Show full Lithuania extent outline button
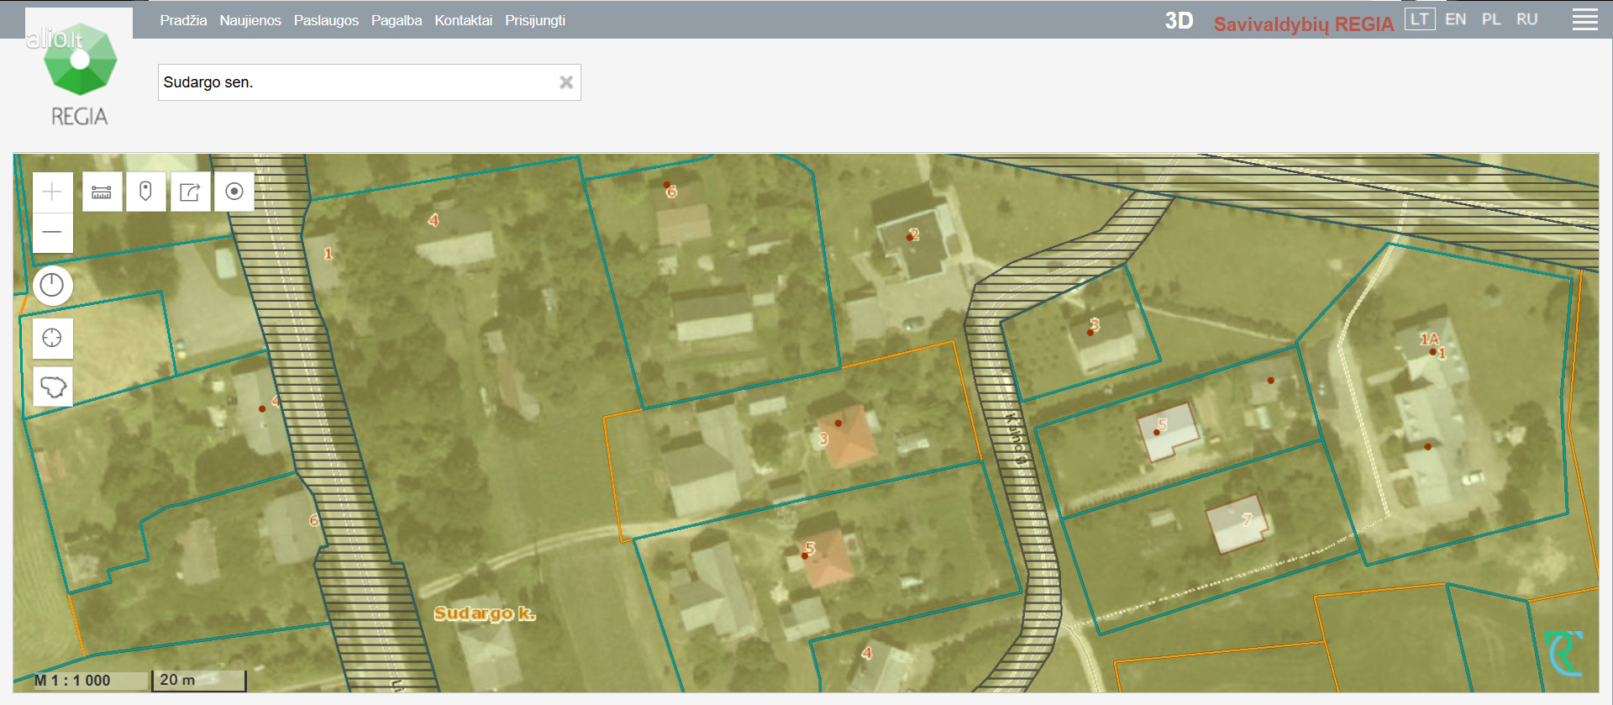The width and height of the screenshot is (1613, 705). pyautogui.click(x=52, y=387)
